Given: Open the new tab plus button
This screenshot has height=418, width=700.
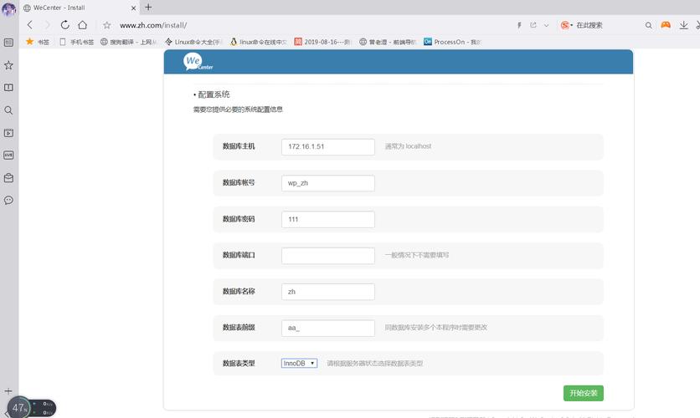Looking at the screenshot, I should coord(148,8).
